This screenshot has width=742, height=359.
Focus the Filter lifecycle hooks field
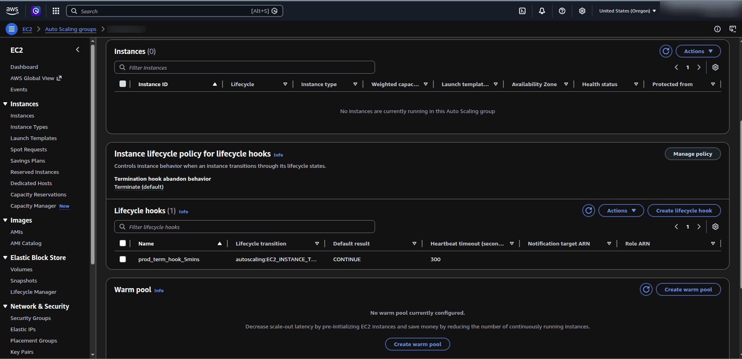pyautogui.click(x=245, y=227)
